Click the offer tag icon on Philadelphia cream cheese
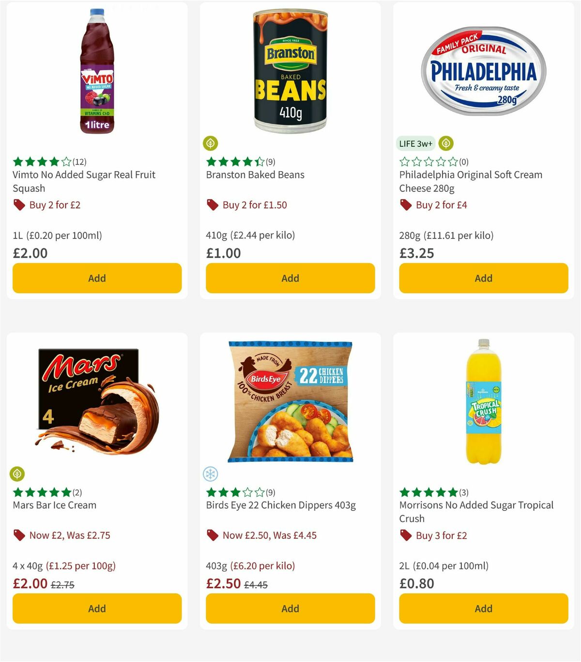581x662 pixels. click(x=405, y=205)
